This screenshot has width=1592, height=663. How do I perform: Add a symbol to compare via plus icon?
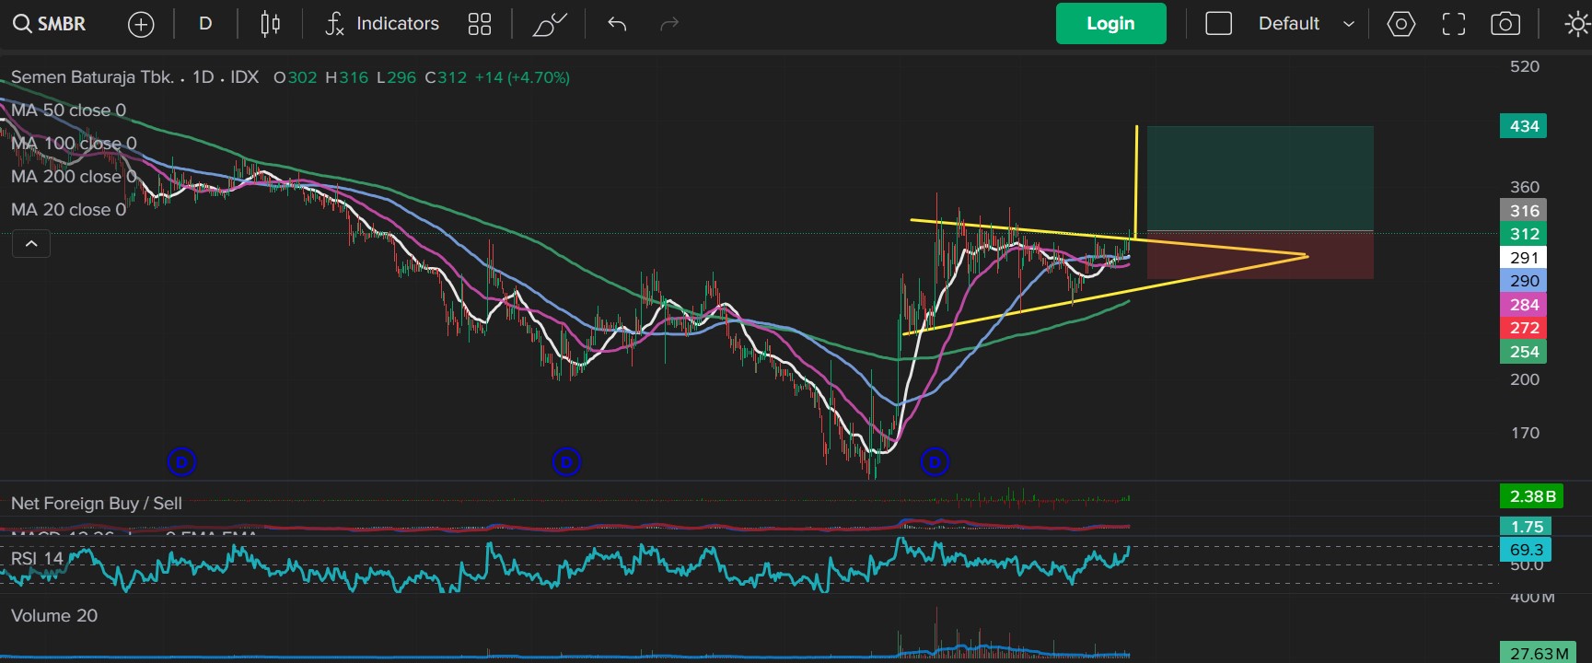(141, 25)
